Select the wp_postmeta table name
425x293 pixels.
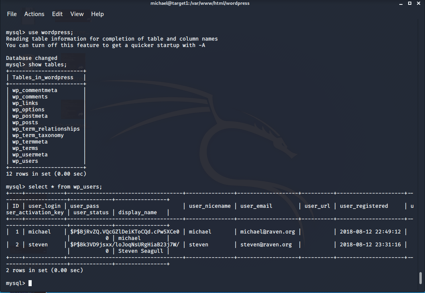(30, 116)
